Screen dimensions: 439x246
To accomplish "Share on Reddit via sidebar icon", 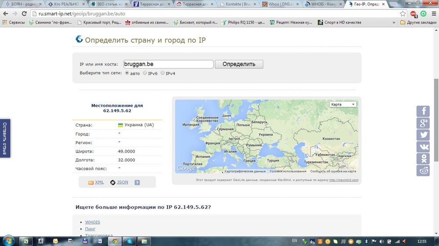I will 423,170.
